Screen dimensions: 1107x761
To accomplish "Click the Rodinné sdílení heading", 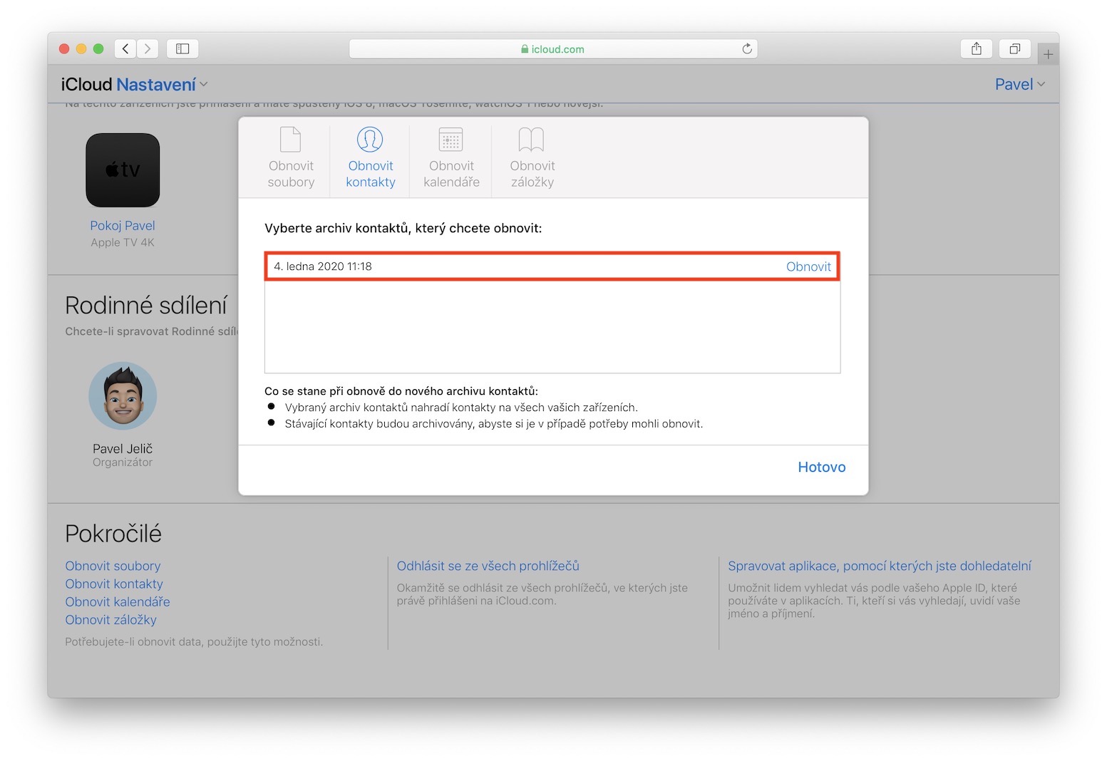I will pos(146,306).
